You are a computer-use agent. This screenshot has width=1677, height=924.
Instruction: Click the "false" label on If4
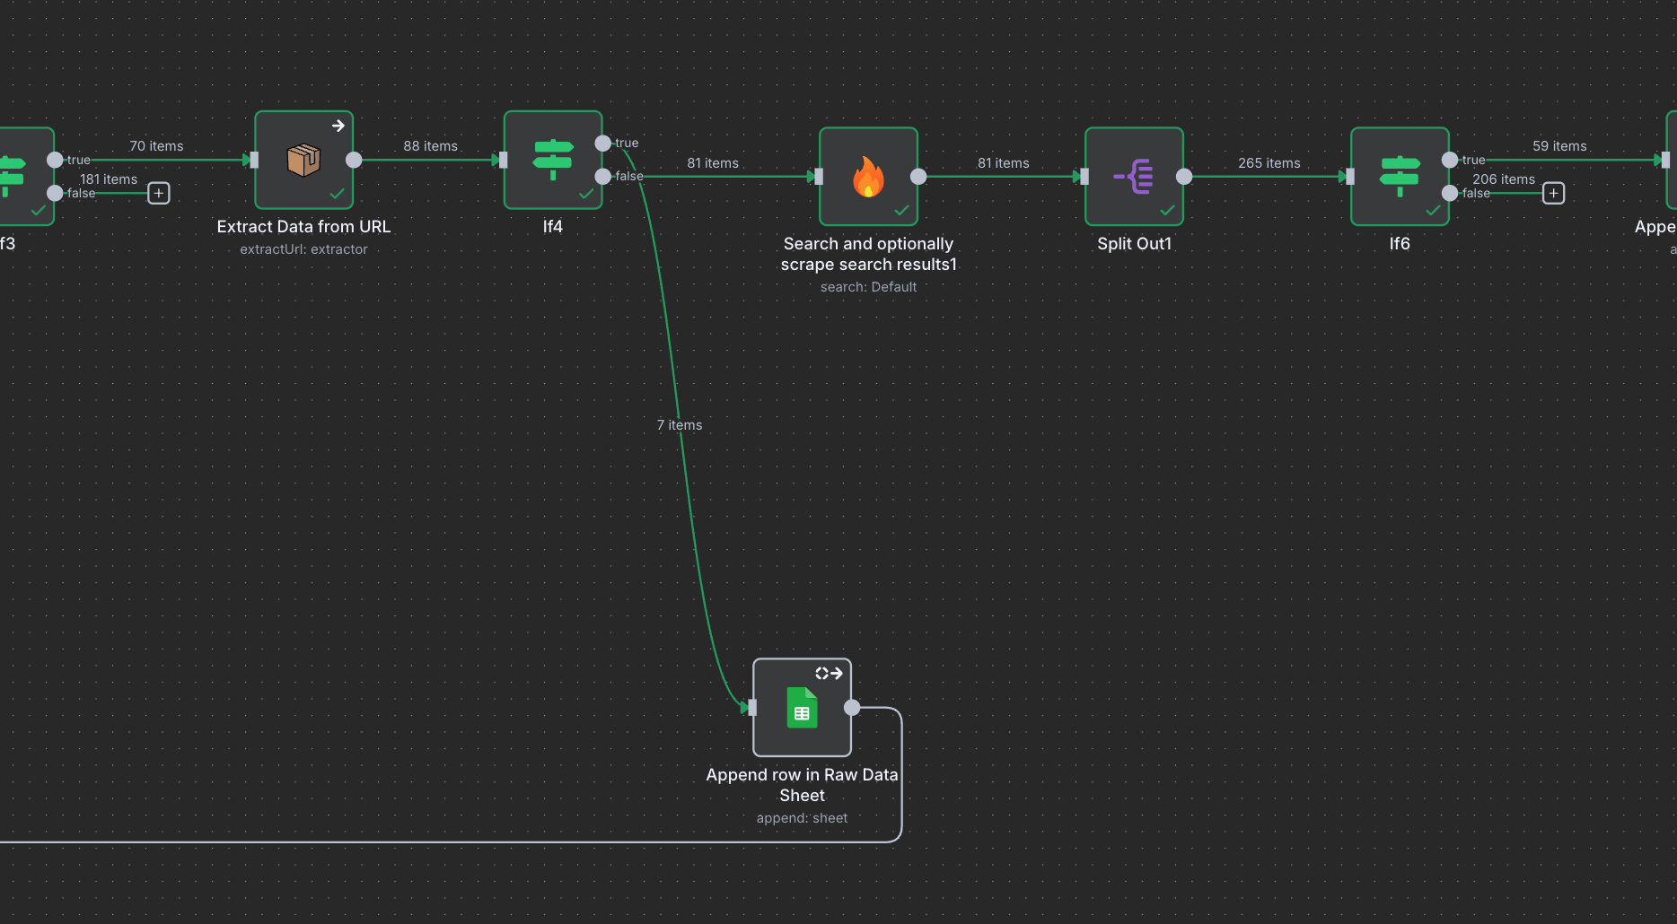tap(628, 176)
